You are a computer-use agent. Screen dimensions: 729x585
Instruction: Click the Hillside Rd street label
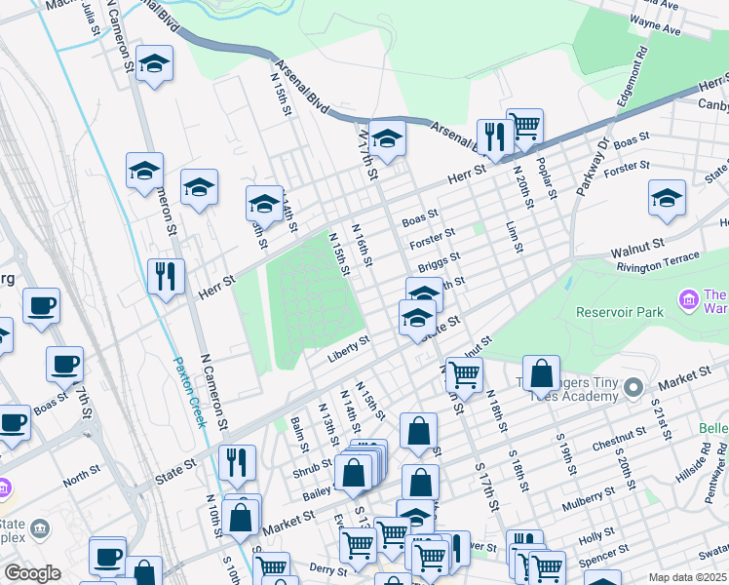click(693, 462)
